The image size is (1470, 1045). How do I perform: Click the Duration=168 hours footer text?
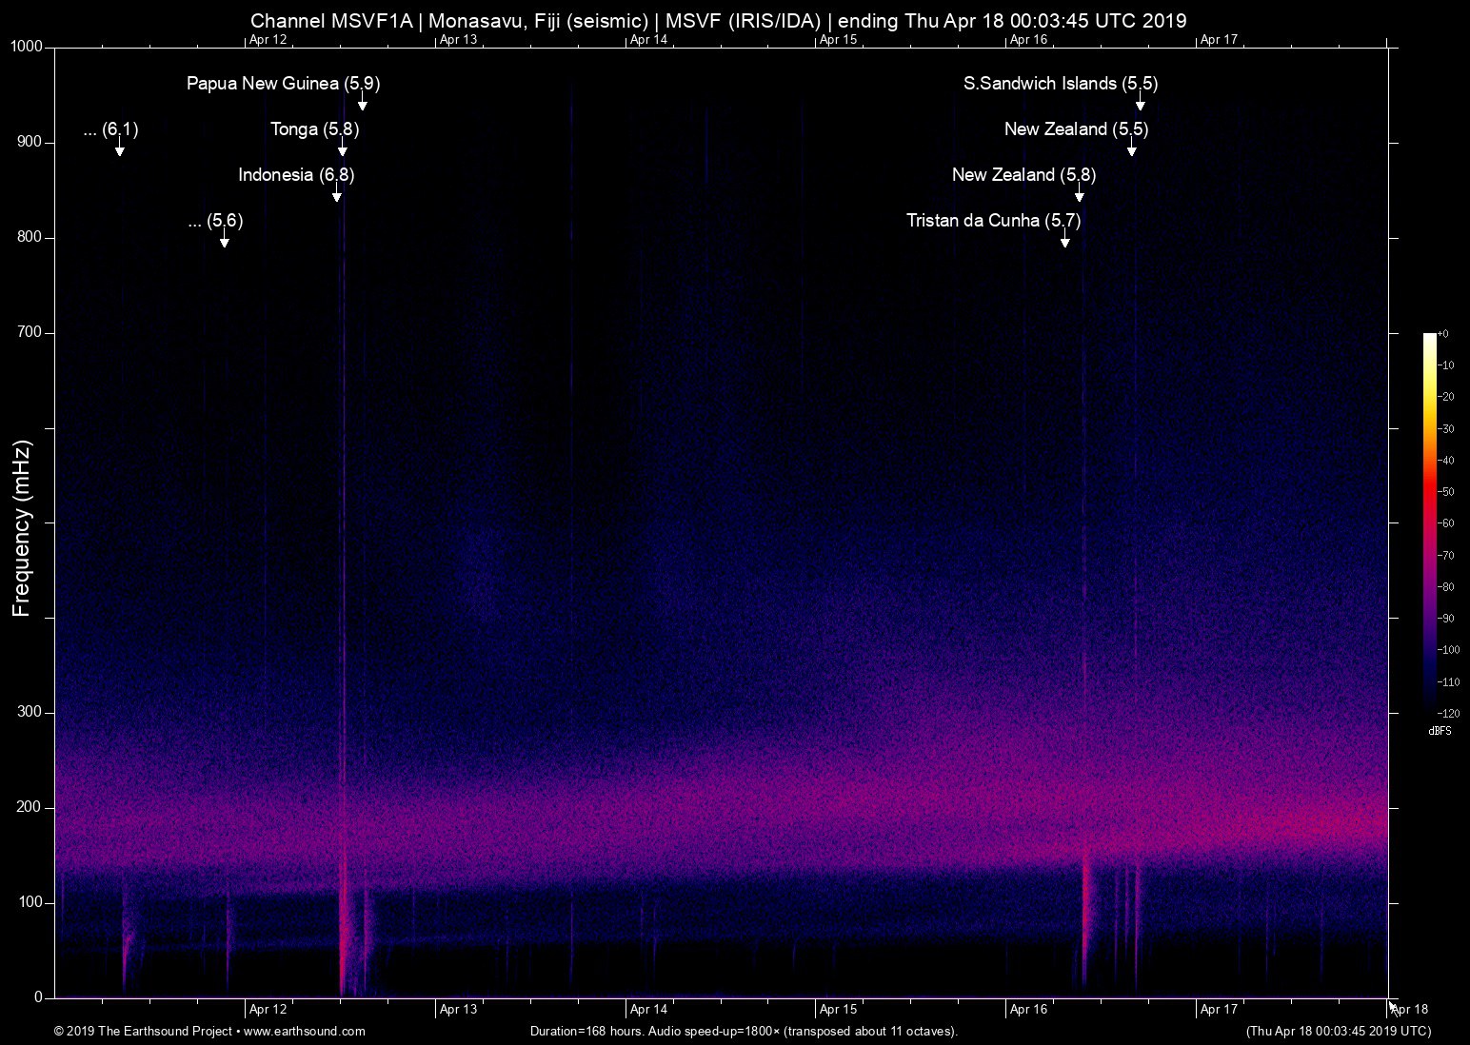click(585, 1031)
